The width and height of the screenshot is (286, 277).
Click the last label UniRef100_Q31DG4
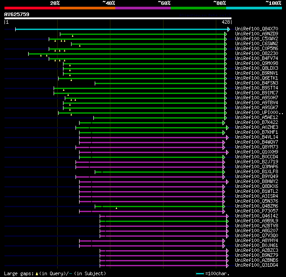coord(257,265)
